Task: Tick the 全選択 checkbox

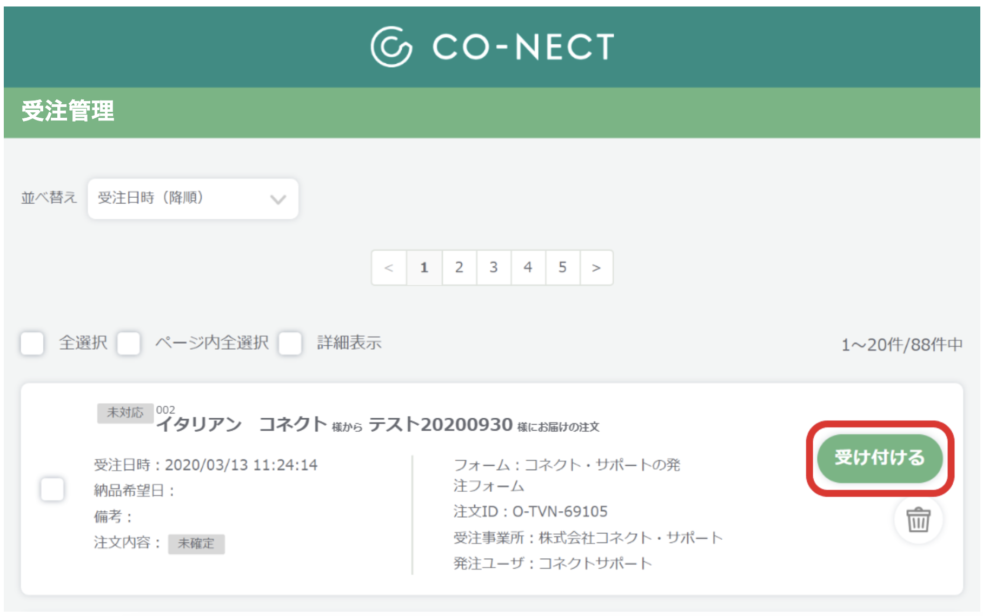Action: (32, 343)
